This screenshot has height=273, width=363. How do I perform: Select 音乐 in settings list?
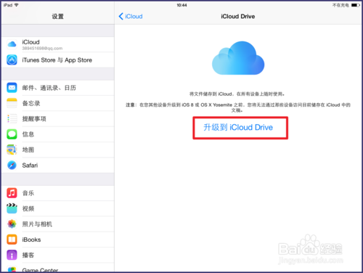[x=58, y=193]
